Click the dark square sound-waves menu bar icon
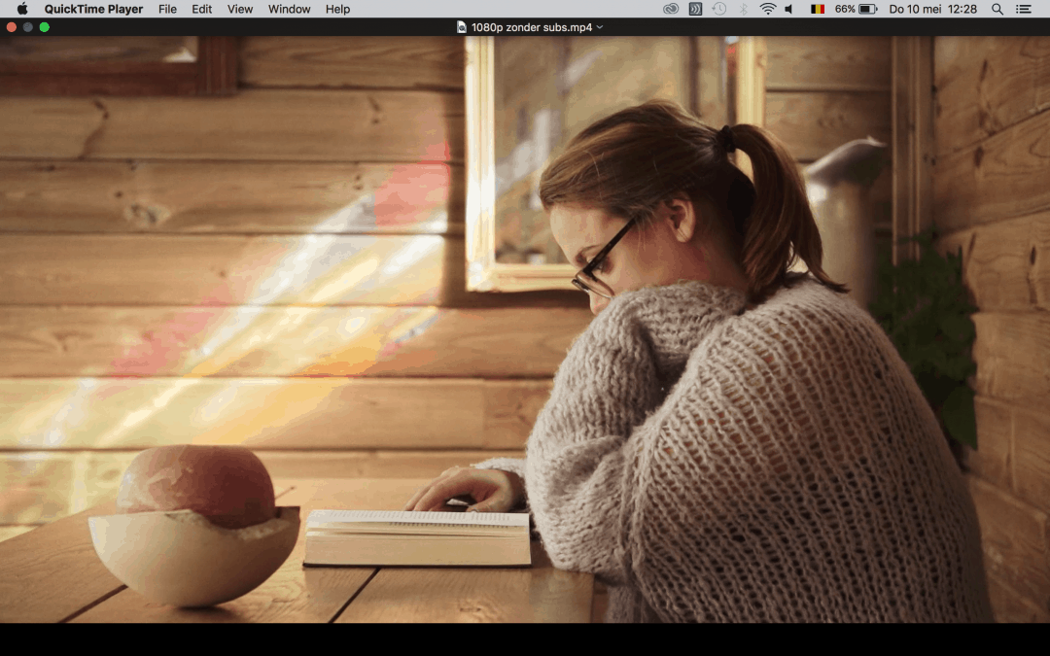 (695, 9)
